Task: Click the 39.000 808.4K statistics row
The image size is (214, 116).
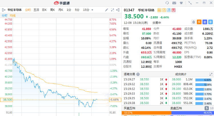Action: click(x=192, y=84)
